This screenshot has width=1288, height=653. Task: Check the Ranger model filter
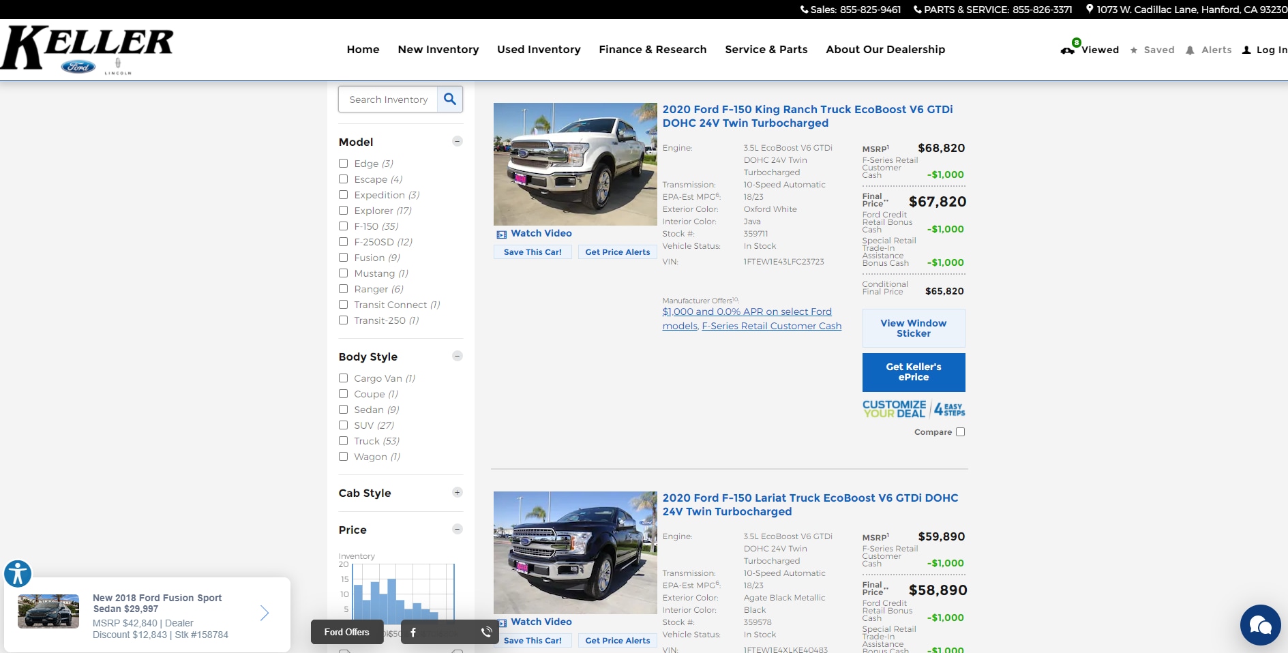344,289
